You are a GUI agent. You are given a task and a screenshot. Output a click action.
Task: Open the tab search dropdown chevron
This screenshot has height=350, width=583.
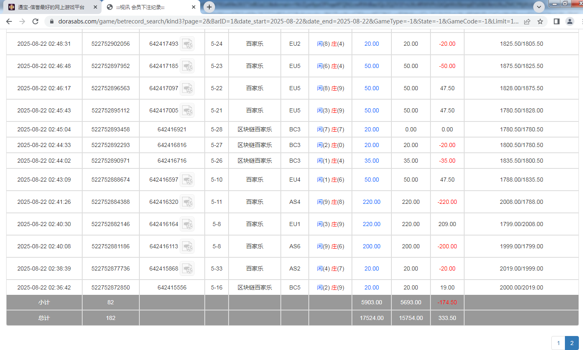pos(539,7)
